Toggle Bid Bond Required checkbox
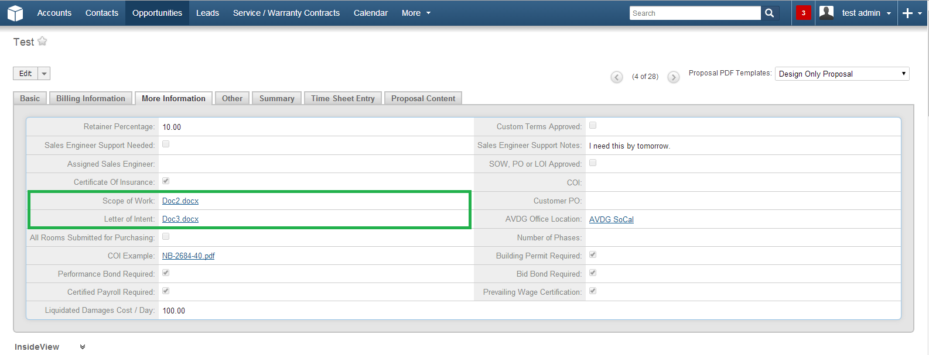The height and width of the screenshot is (355, 929). 593,273
